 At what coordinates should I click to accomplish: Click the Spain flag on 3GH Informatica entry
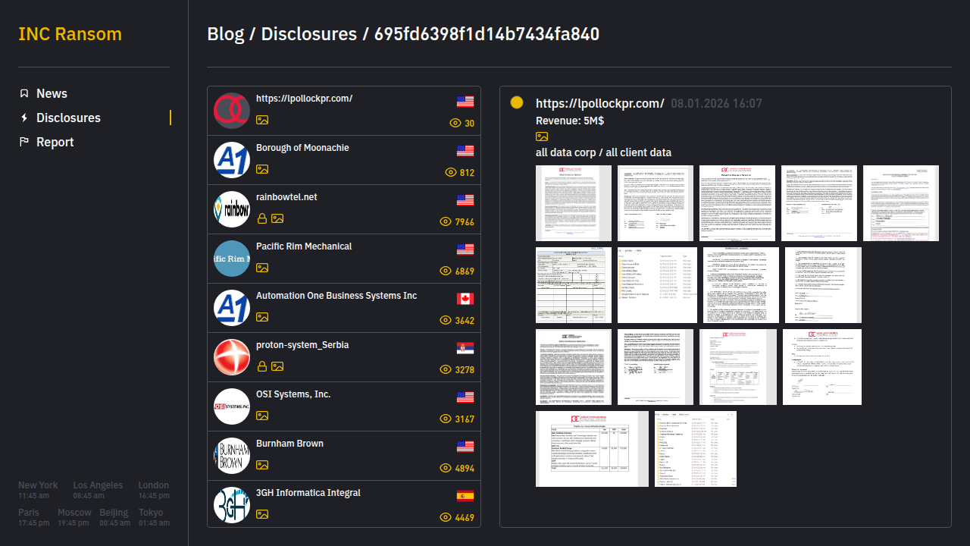pos(465,496)
